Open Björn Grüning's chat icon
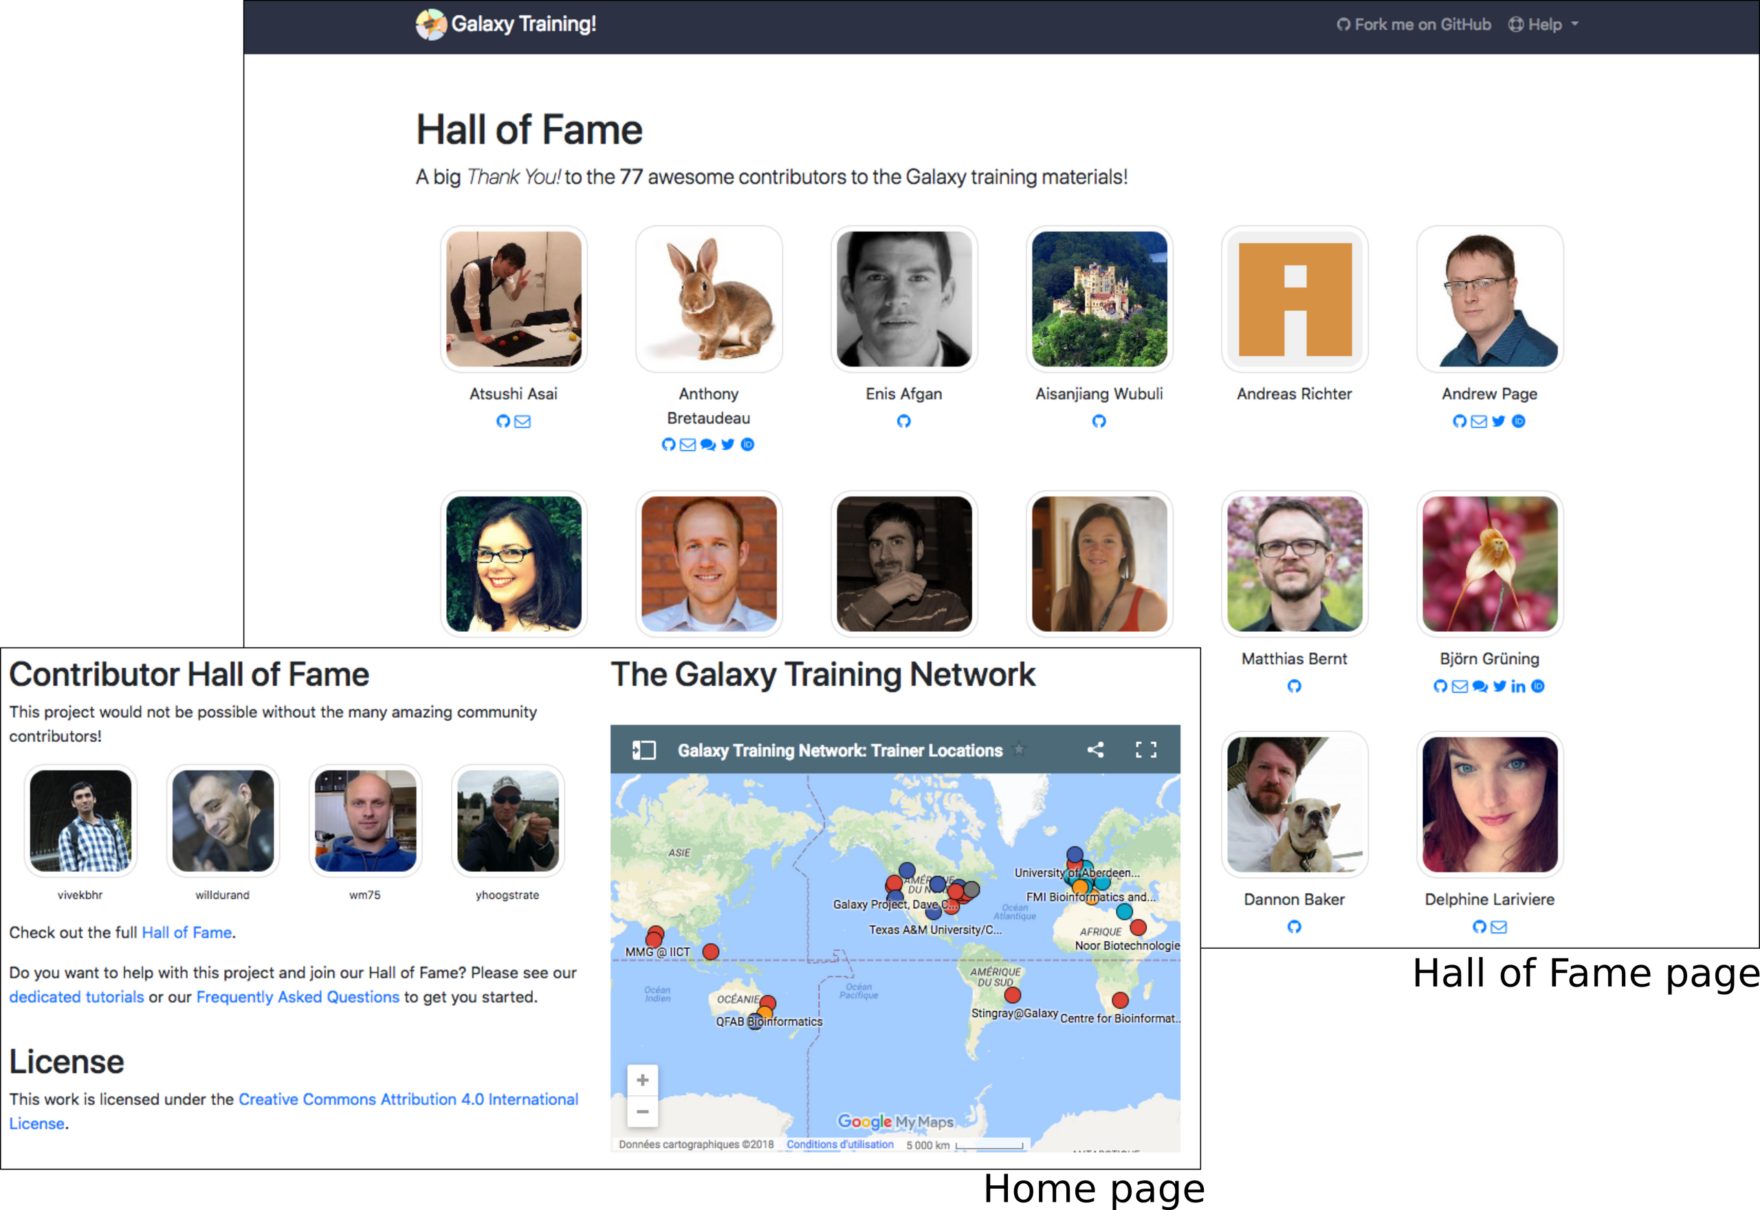This screenshot has width=1760, height=1210. pos(1479,686)
